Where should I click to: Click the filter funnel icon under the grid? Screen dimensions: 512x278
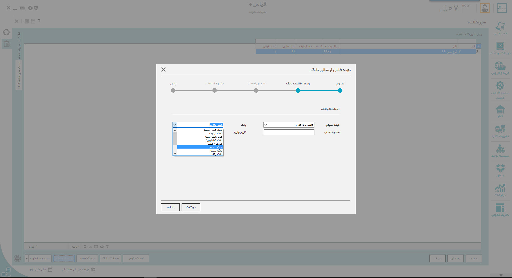tap(107, 247)
